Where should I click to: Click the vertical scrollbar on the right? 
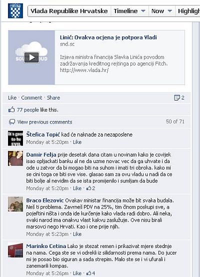pyautogui.click(x=195, y=149)
